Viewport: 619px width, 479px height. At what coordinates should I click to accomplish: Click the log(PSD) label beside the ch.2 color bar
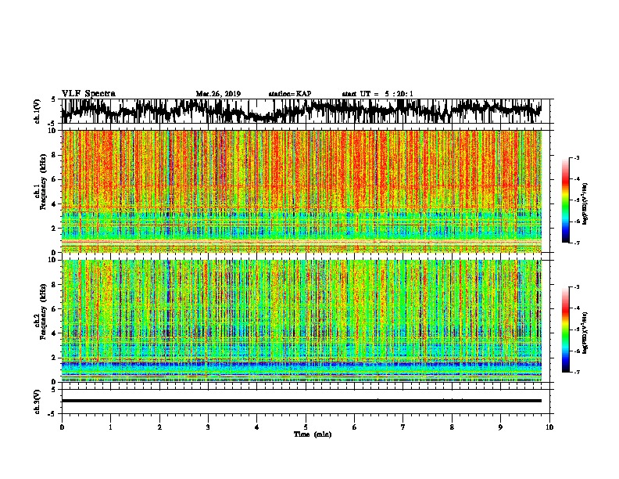pos(585,332)
